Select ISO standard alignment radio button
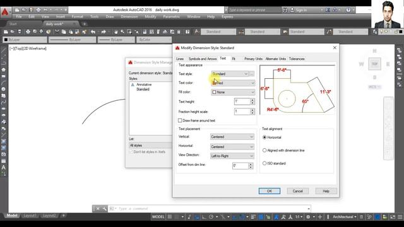 (264, 163)
